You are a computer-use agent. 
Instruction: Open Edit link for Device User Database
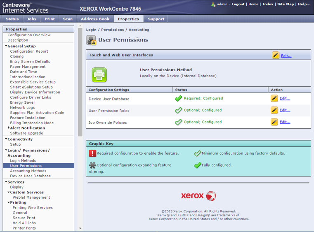(x=285, y=98)
